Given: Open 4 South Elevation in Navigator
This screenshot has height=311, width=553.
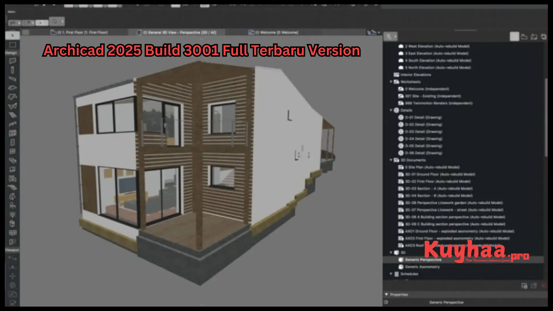Looking at the screenshot, I should (435, 61).
